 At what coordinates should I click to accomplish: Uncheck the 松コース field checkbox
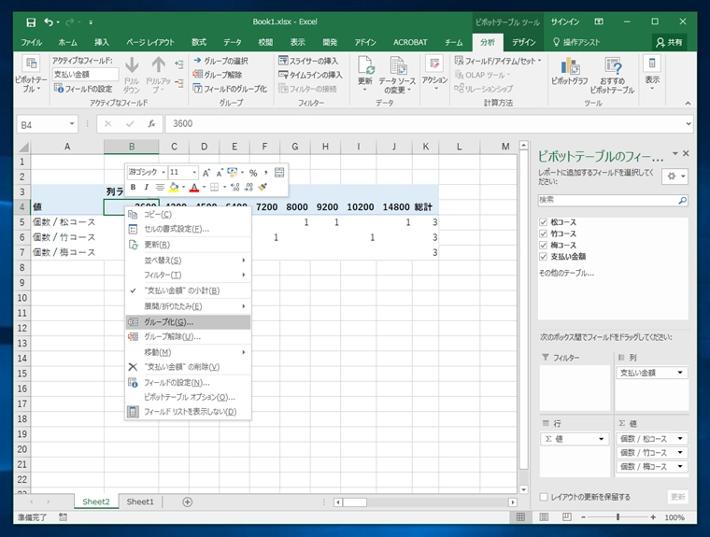click(x=544, y=222)
